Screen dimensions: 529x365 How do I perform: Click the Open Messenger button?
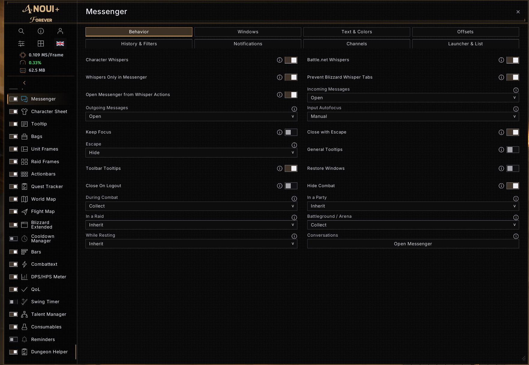coord(413,244)
